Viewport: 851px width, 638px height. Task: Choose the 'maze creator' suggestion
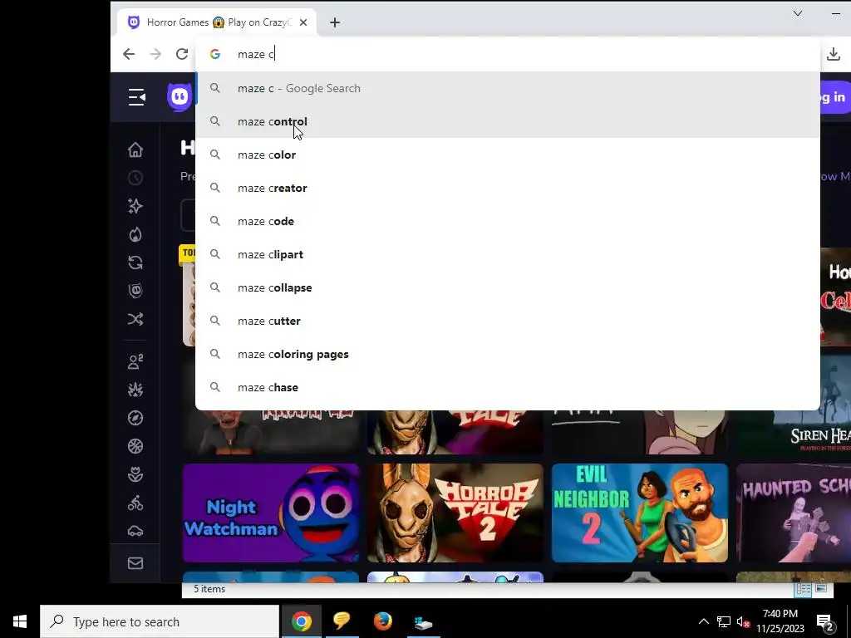(x=508, y=188)
